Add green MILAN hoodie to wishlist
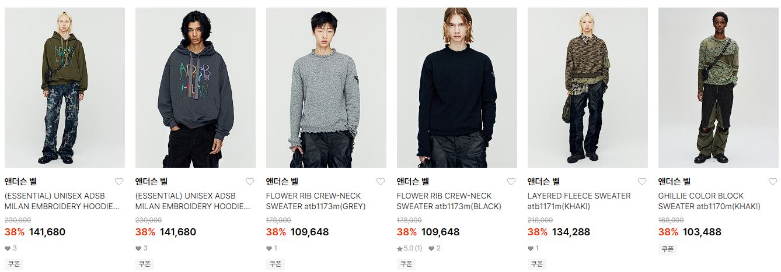Viewport: 781px width, 272px height. point(119,181)
